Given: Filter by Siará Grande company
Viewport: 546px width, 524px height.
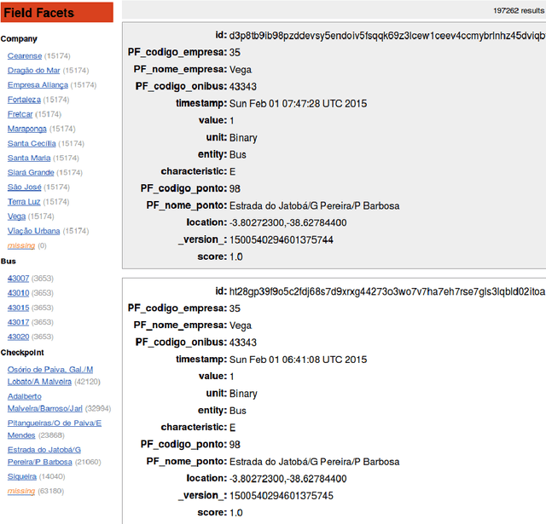Looking at the screenshot, I should [31, 172].
